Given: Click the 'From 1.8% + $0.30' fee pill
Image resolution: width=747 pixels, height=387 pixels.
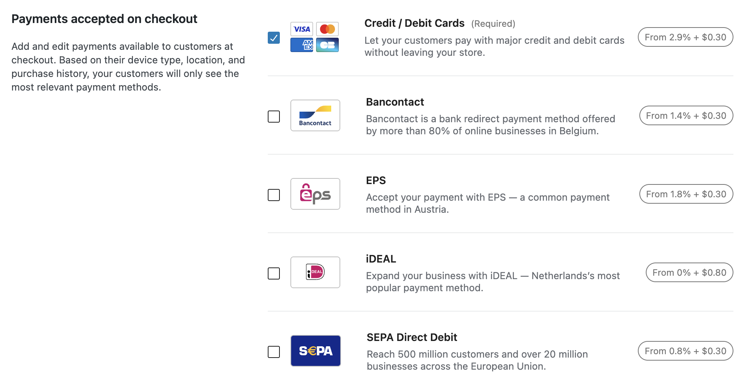Looking at the screenshot, I should (x=686, y=194).
